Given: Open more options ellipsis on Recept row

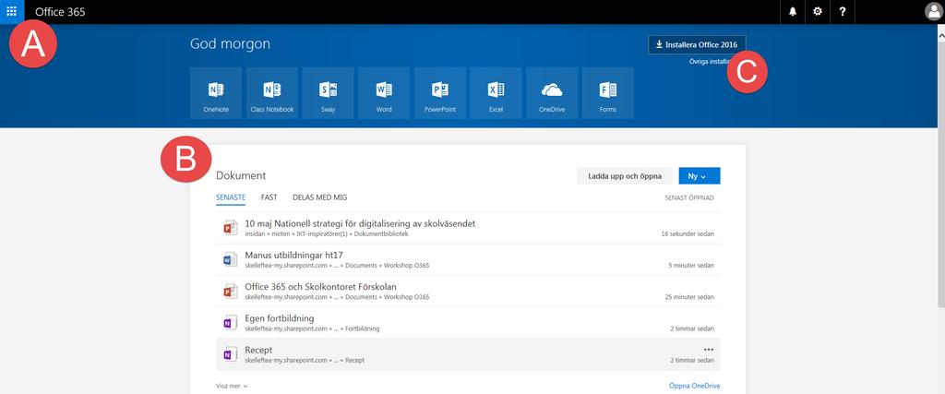Looking at the screenshot, I should coord(708,349).
